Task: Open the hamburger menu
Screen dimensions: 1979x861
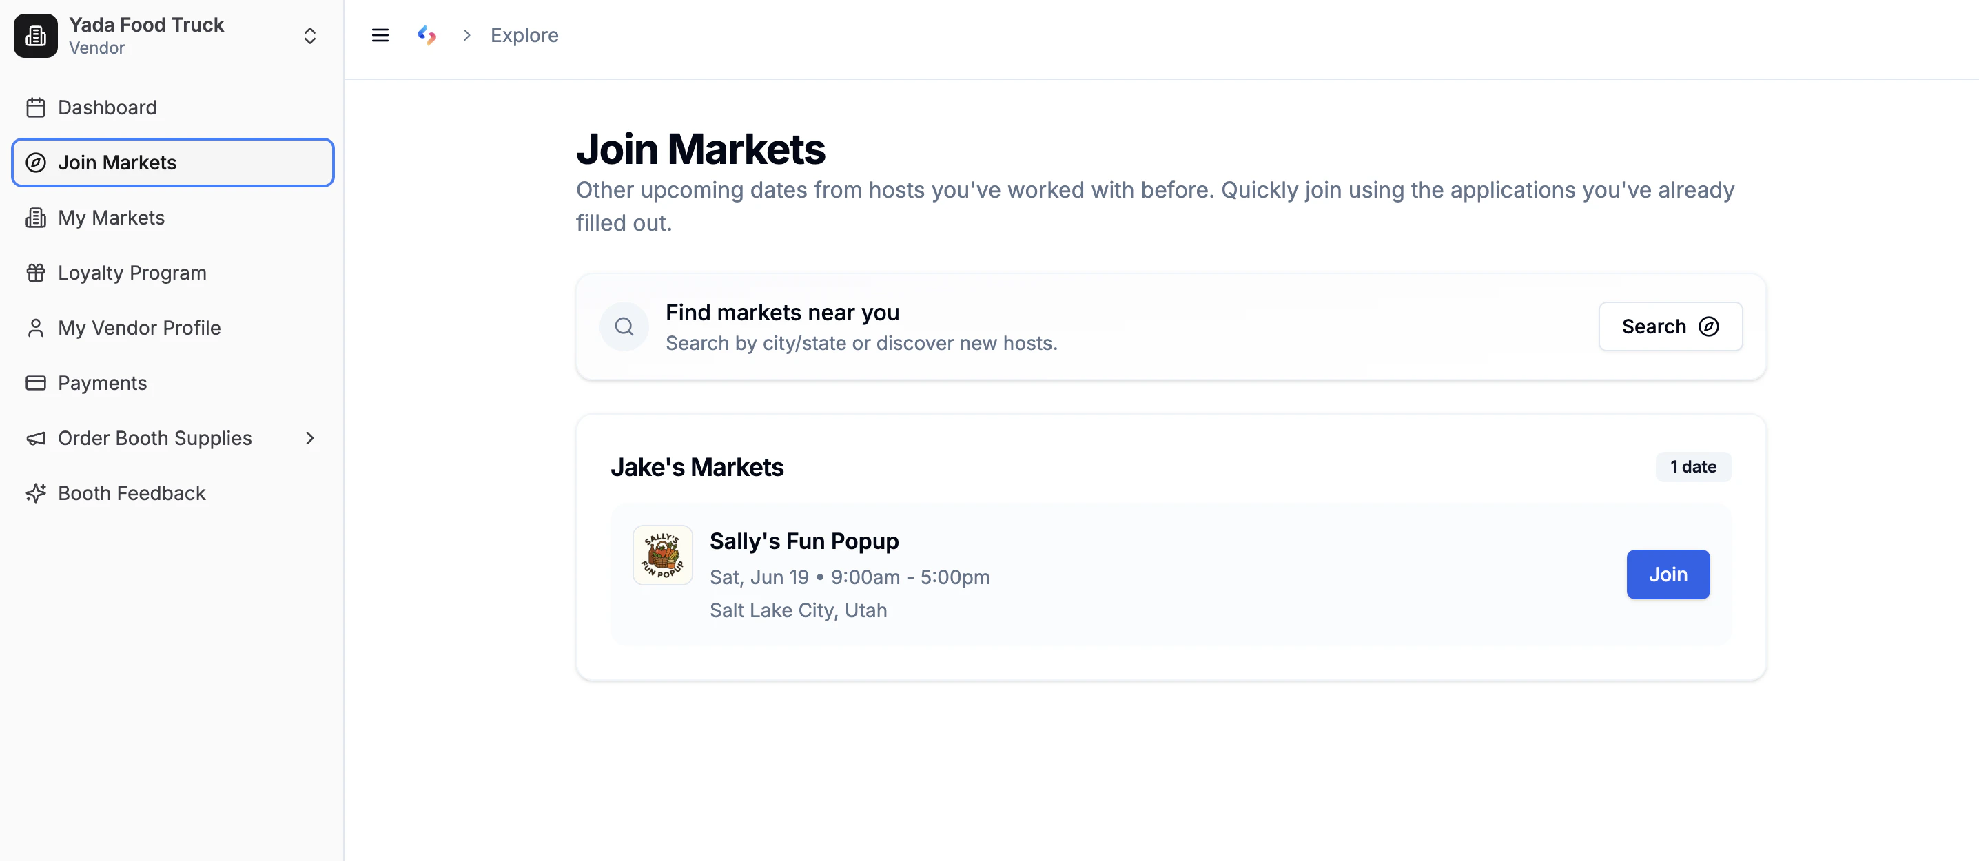Action: pyautogui.click(x=380, y=34)
